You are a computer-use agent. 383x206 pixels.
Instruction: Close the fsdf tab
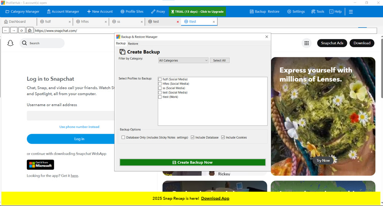coord(70,22)
